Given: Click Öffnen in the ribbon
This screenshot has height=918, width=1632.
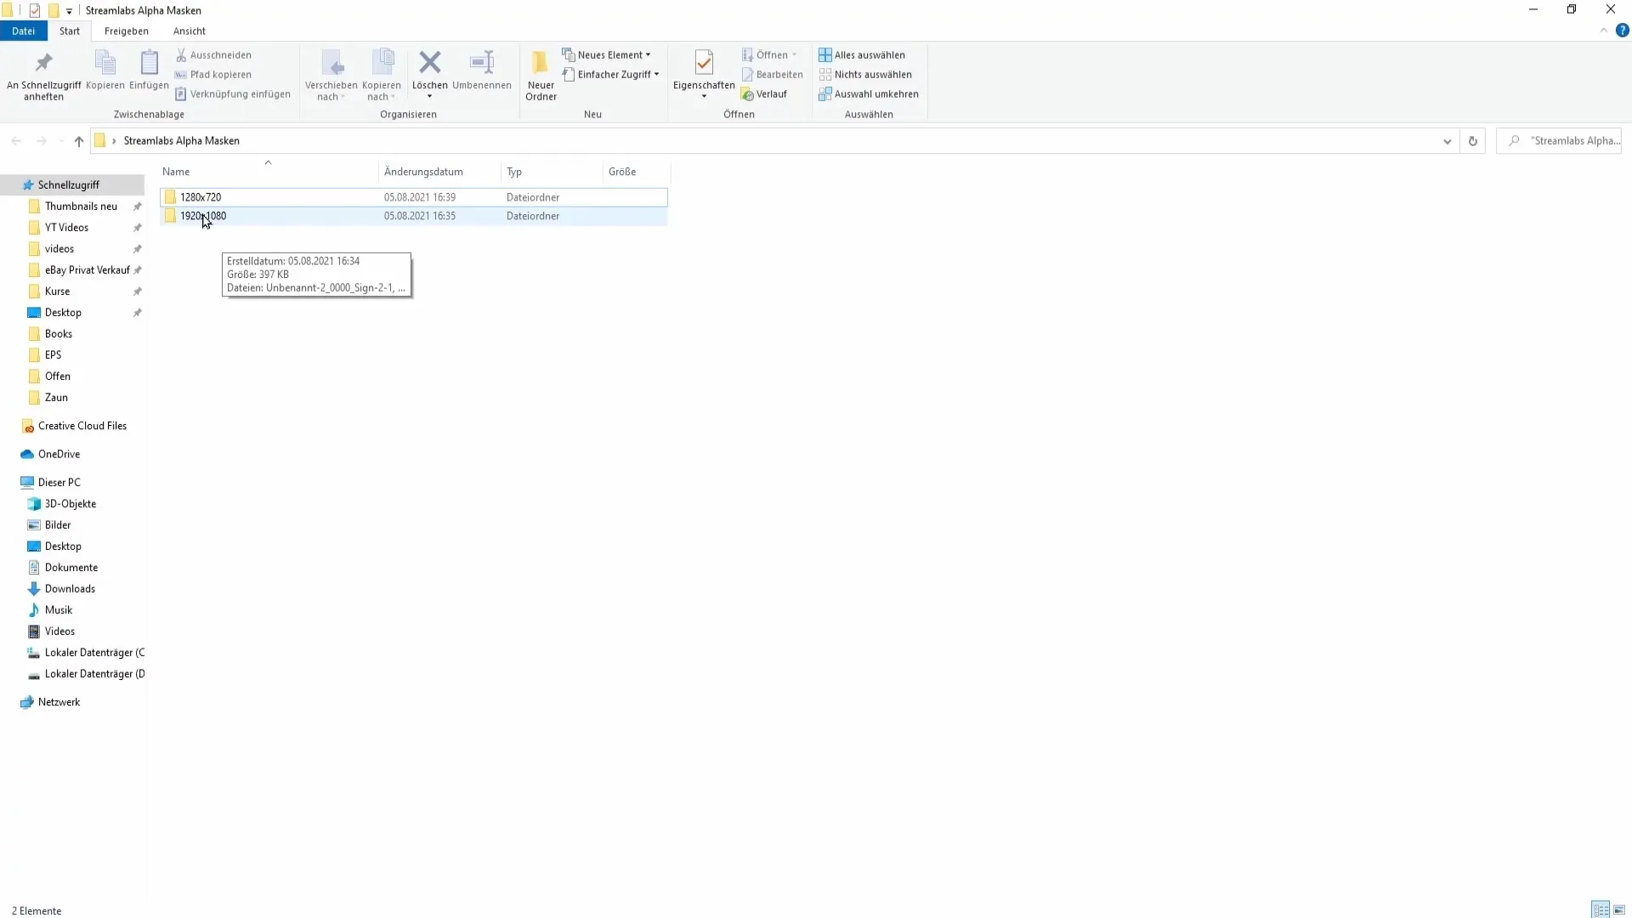Looking at the screenshot, I should coord(769,54).
